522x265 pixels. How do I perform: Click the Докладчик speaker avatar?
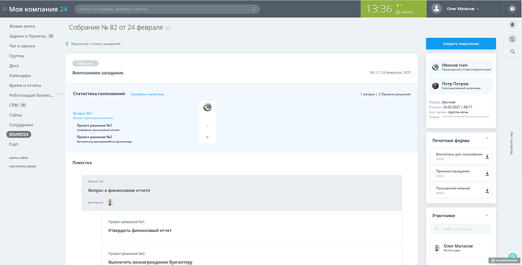pos(110,202)
